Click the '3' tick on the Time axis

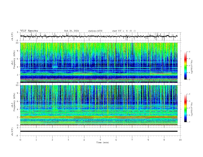(68, 140)
